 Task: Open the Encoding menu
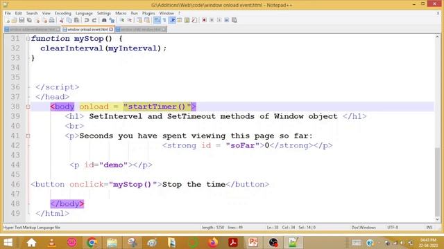click(63, 13)
